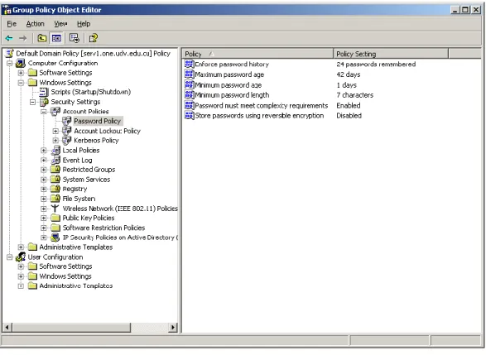Open the Action menu
Viewport: 486px width, 355px height.
[35, 24]
